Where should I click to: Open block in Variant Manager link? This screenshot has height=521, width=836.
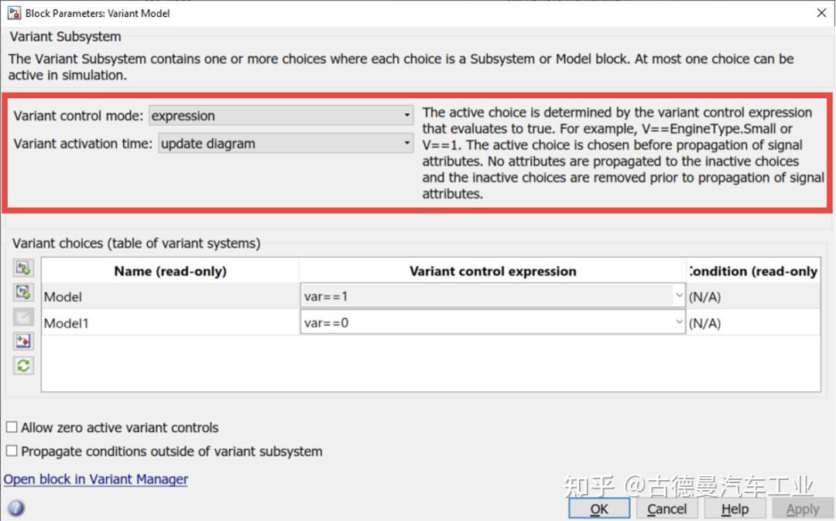click(x=96, y=479)
